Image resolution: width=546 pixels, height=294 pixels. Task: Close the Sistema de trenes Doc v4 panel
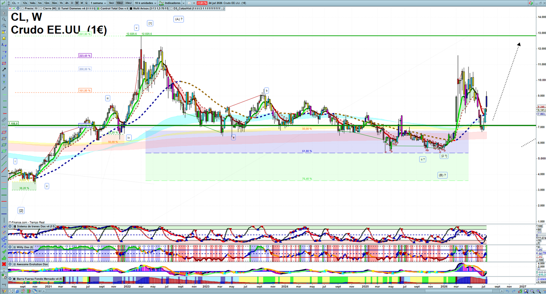(10, 226)
